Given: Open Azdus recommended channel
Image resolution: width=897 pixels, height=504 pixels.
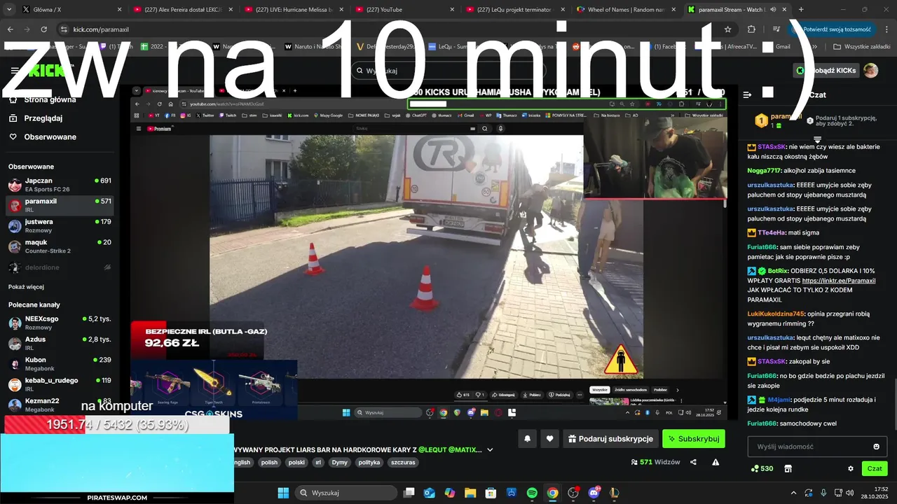Looking at the screenshot, I should [x=60, y=343].
